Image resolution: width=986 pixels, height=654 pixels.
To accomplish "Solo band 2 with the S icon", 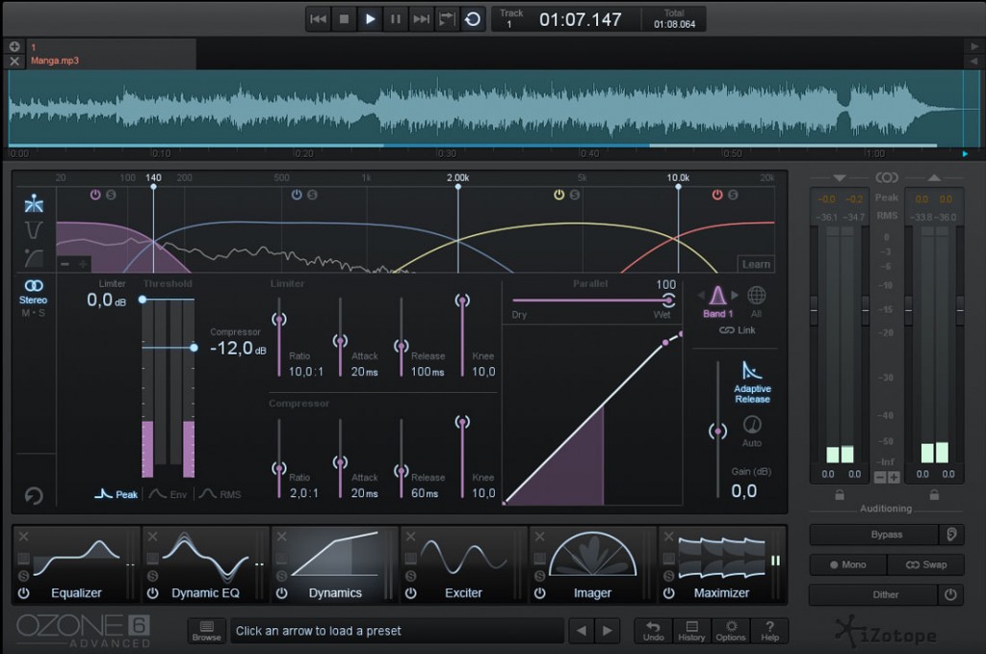I will (x=312, y=195).
